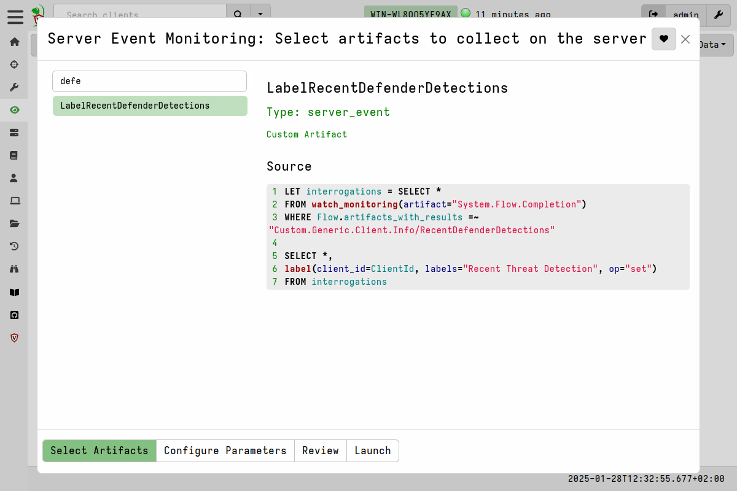Toggle the favorite heart in the dialog header
The width and height of the screenshot is (737, 491).
(663, 39)
